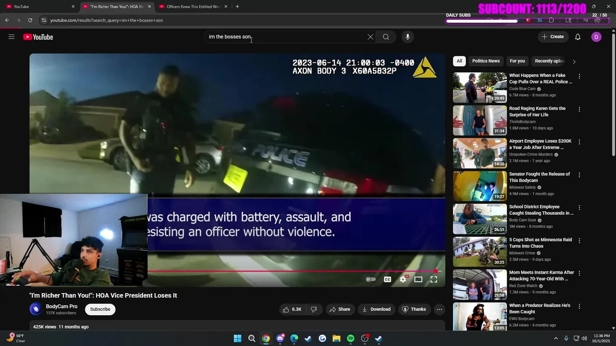
Task: Open the BodyCam Pro channel avatar
Action: click(x=36, y=309)
